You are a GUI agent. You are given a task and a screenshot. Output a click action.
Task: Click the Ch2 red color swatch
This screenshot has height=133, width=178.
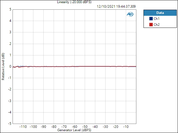[x=151, y=24]
